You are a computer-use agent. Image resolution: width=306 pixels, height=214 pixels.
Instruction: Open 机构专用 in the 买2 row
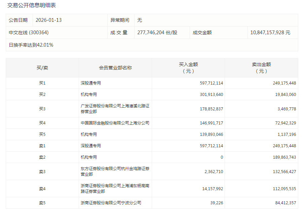coord(89,95)
